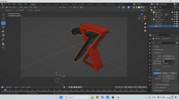179x100 pixels.
Task: Uncheck the LOGO svg collection checkbox
Action: coord(172,19)
